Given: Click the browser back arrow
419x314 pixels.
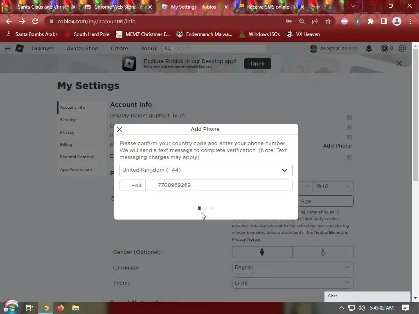Looking at the screenshot, I should (9, 21).
